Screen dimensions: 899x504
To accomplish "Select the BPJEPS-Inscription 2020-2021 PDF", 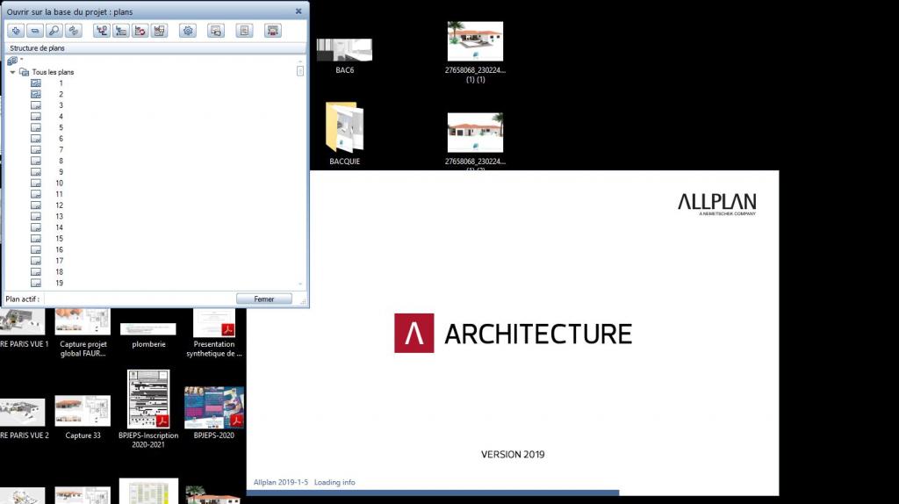I will point(148,409).
